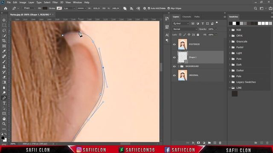Switch to the Paths tab
Viewport: 273px width, 153px height.
coord(197,17)
